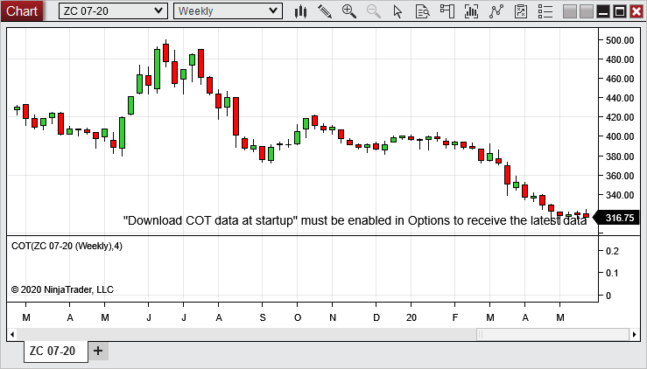Click the scrollbar right arrow

634,334
